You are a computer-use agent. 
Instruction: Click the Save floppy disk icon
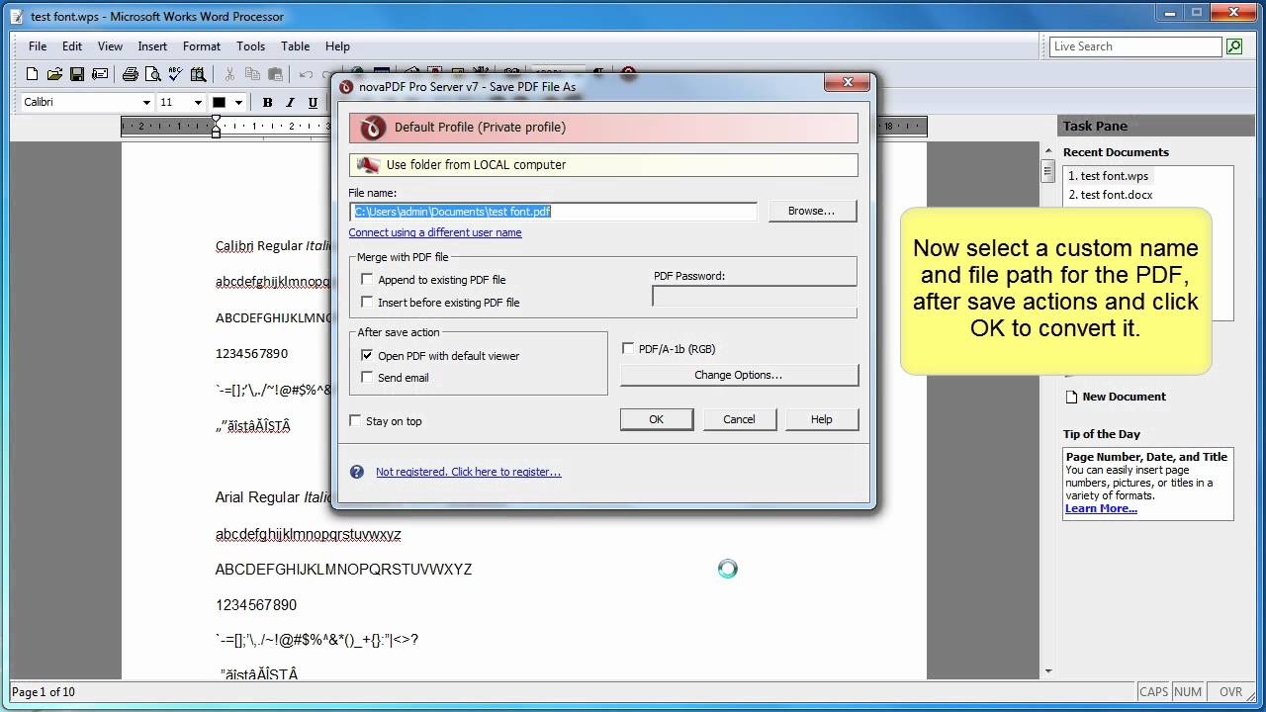point(77,74)
